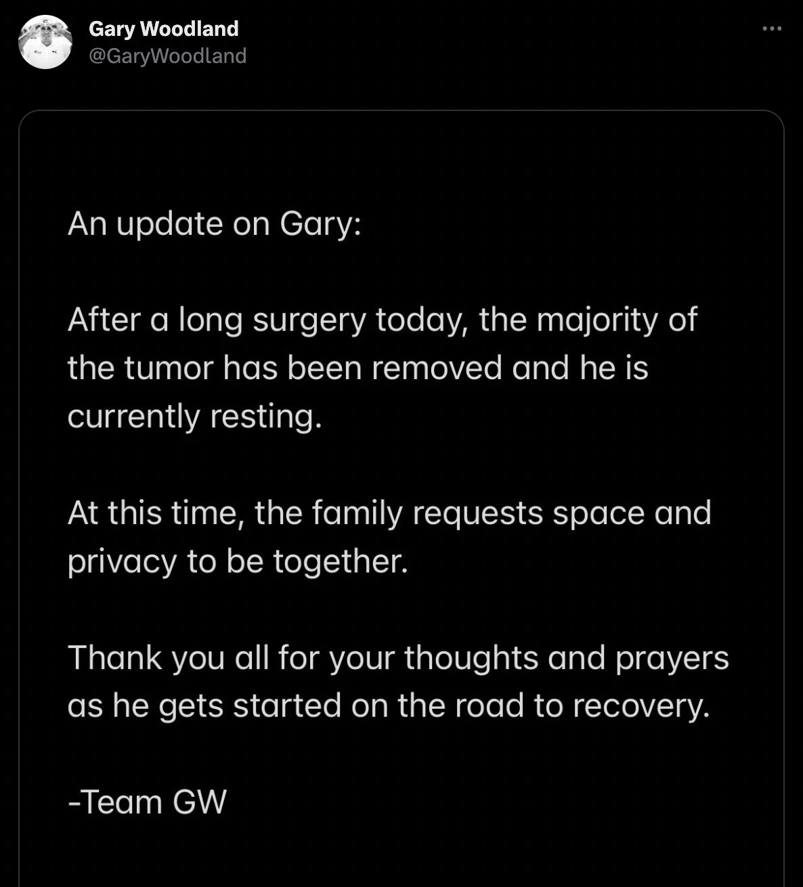Viewport: 803px width, 887px height.
Task: Open the Gary Woodland display name link
Action: point(163,28)
